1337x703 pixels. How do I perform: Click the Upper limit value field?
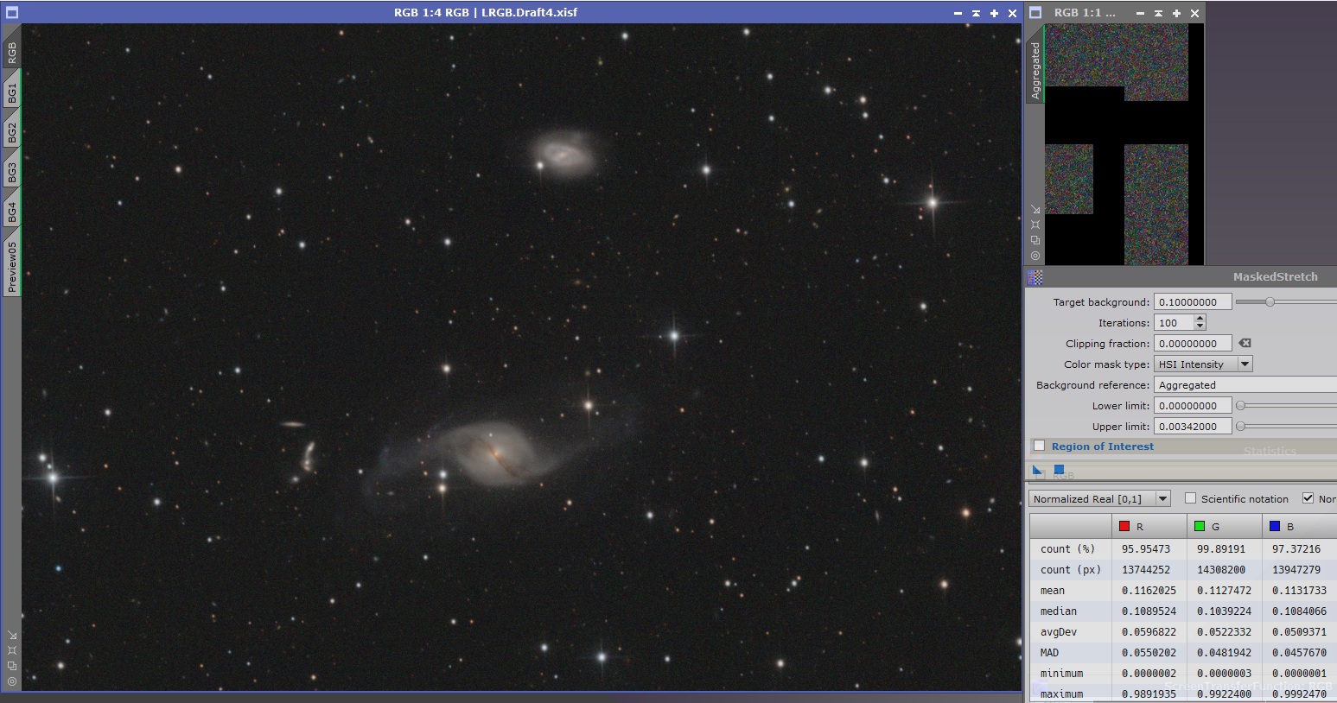(1192, 427)
